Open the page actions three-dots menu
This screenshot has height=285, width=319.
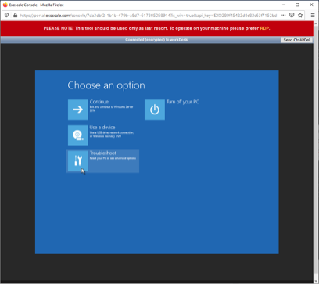pos(283,15)
